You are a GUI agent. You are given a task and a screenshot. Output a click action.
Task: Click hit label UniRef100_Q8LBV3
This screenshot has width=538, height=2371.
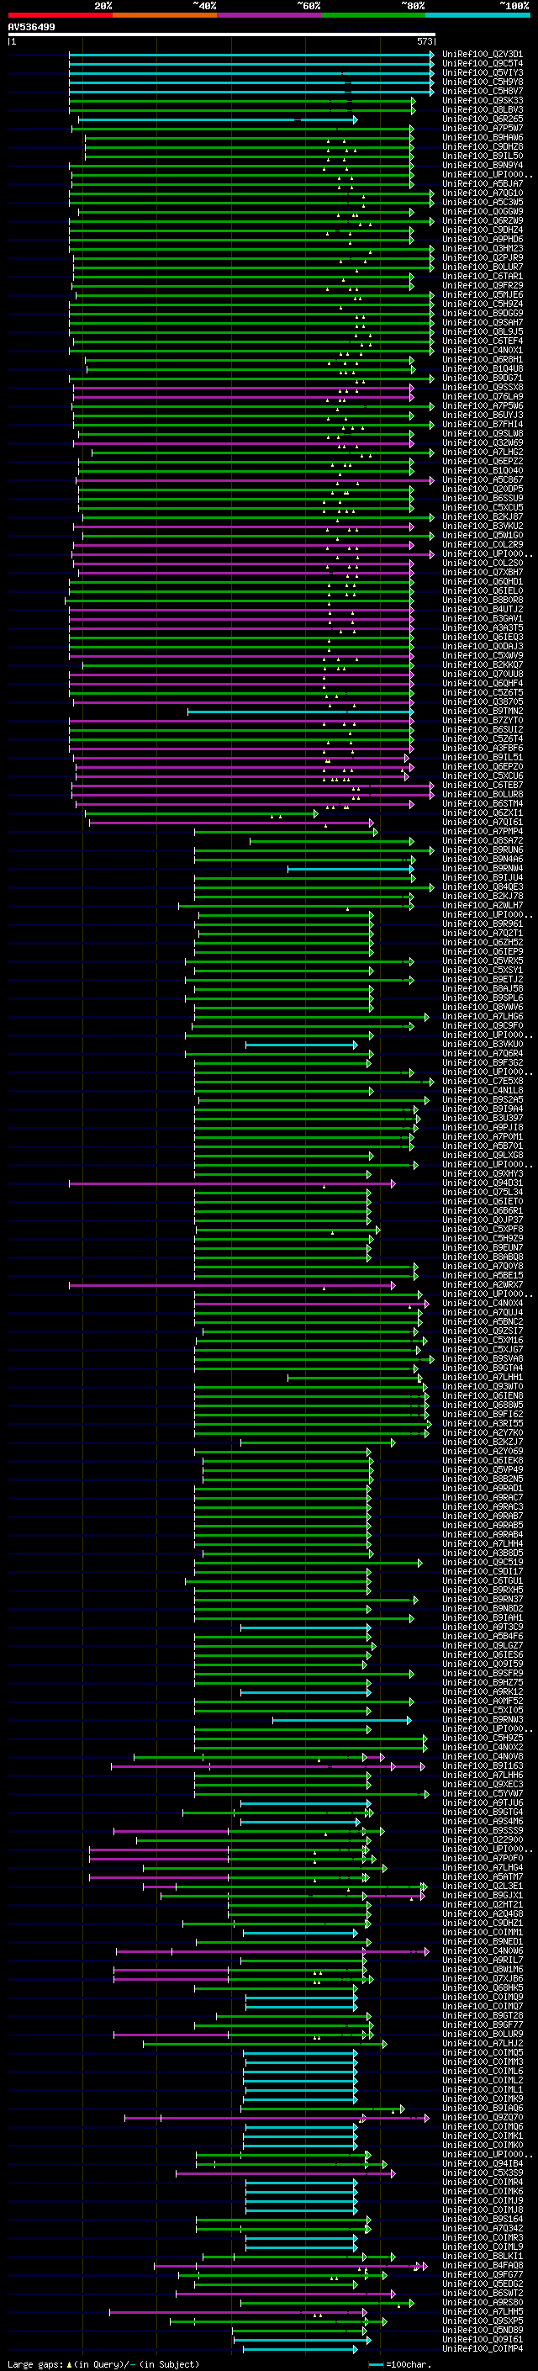point(483,109)
